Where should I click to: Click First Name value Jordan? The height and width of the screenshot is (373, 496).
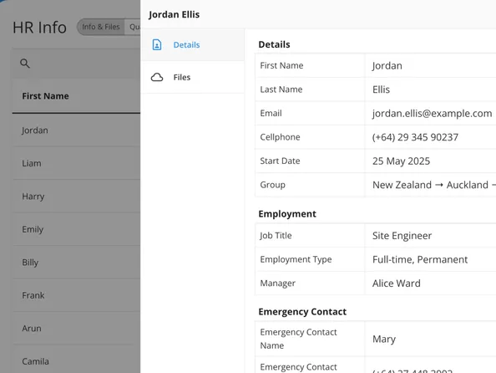[387, 65]
